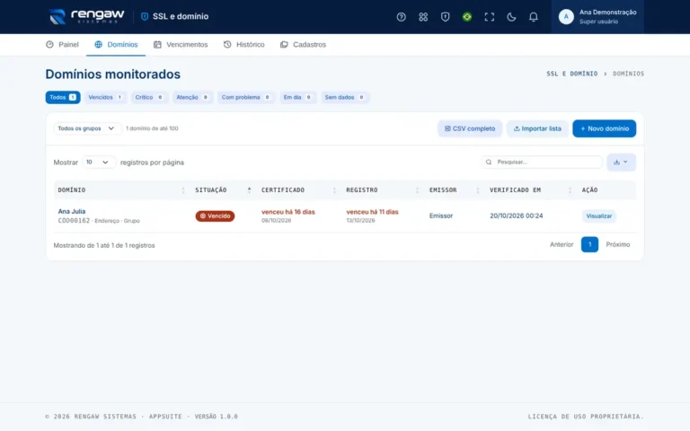The height and width of the screenshot is (431, 690).
Task: Open the records per page dropdown
Action: [99, 163]
